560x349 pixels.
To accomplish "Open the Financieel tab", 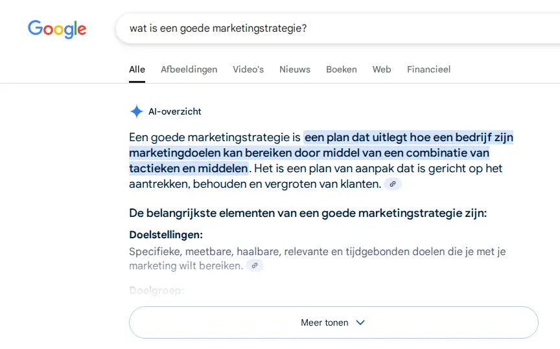I will coord(428,69).
